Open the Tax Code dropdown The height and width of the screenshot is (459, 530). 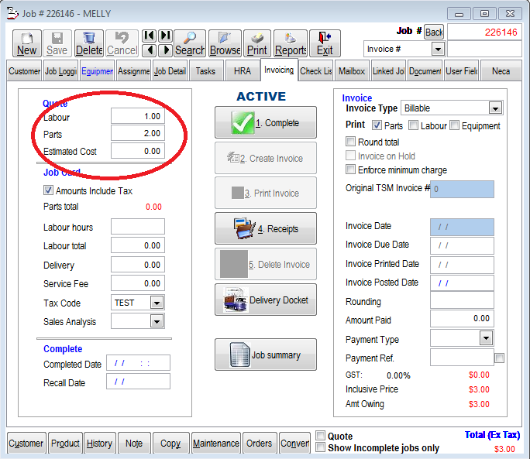157,303
